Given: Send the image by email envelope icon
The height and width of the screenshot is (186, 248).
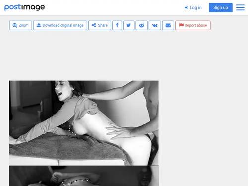Looking at the screenshot, I should 168,25.
